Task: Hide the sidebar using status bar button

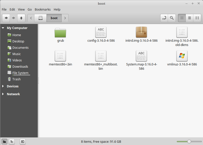Action: click(x=23, y=142)
